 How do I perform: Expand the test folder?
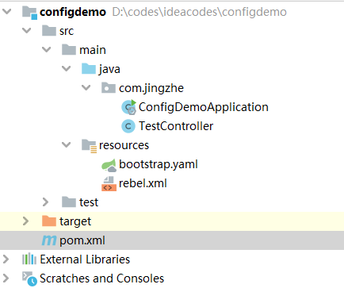[45, 202]
